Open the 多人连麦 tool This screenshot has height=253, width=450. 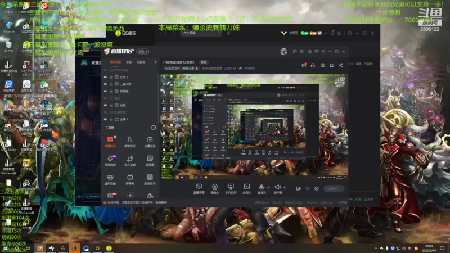130,161
